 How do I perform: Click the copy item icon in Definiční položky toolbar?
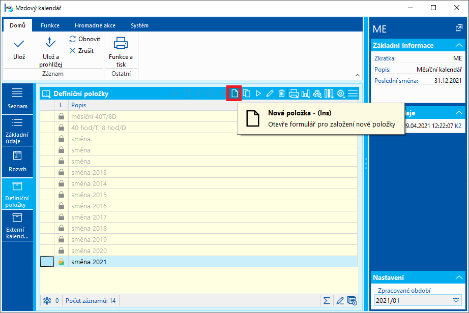click(x=247, y=93)
